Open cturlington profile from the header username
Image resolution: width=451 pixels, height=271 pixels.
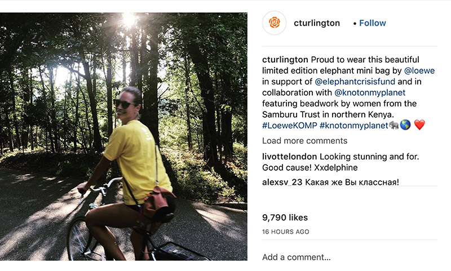(317, 23)
